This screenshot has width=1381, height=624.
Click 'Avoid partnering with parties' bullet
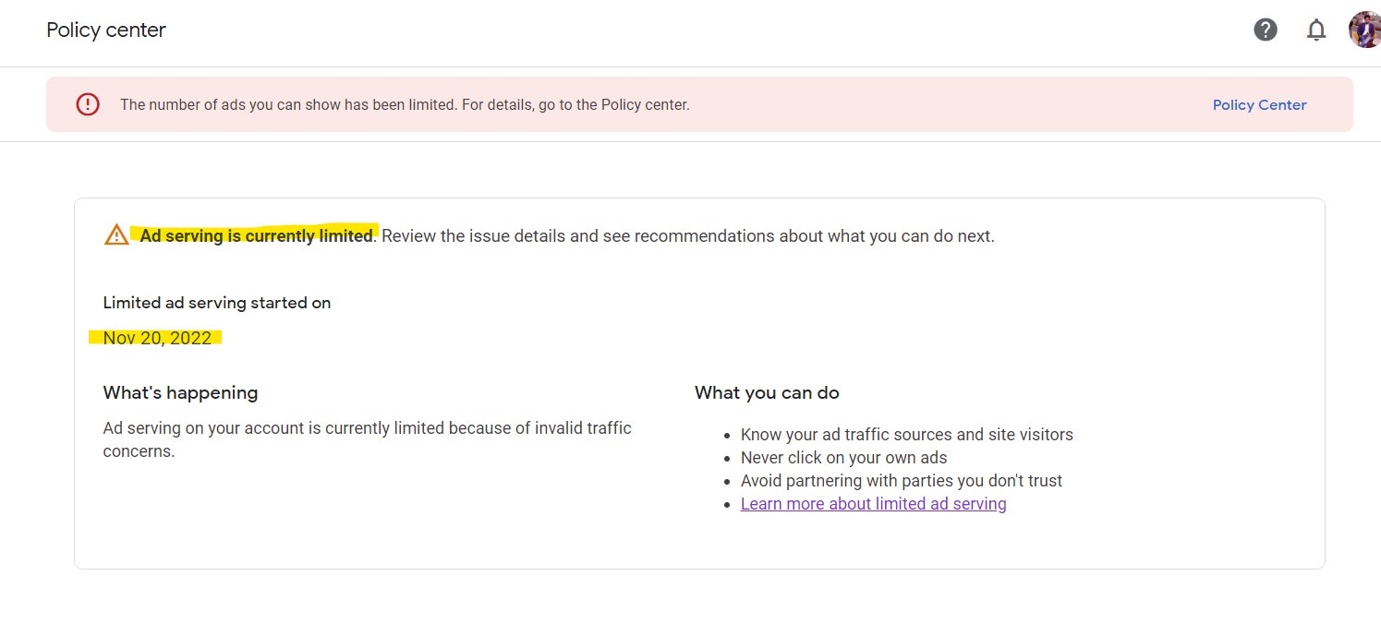[x=901, y=481]
